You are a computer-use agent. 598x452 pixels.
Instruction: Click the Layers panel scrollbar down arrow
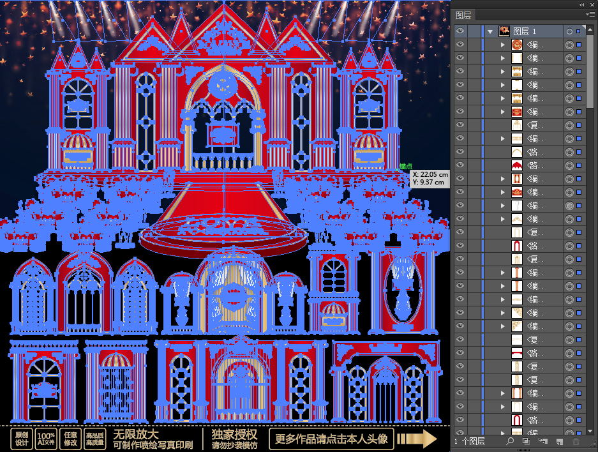pos(591,431)
